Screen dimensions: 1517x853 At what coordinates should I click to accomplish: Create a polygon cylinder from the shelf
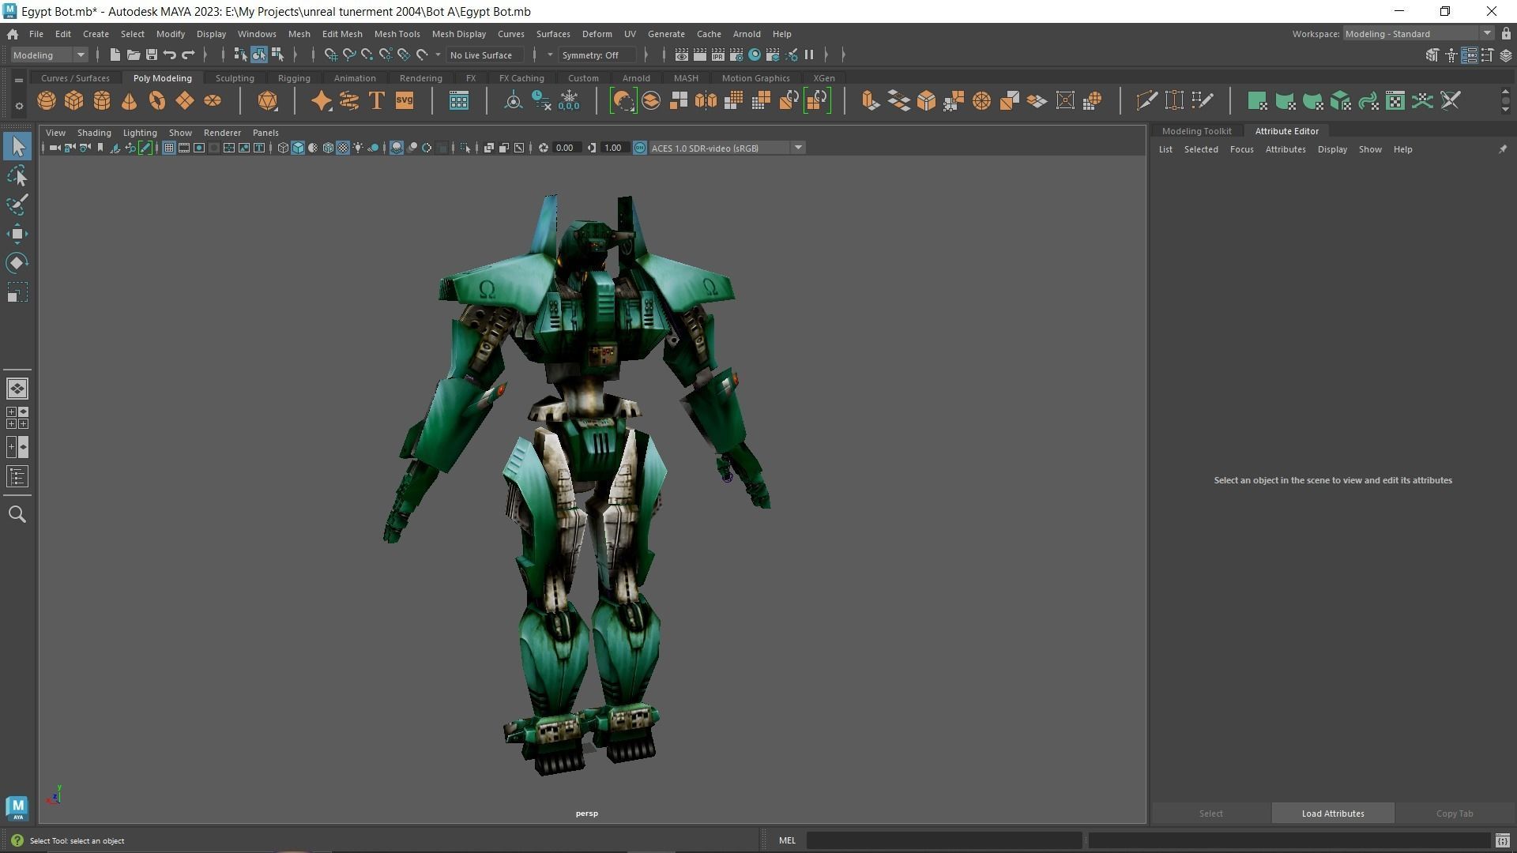(x=102, y=101)
